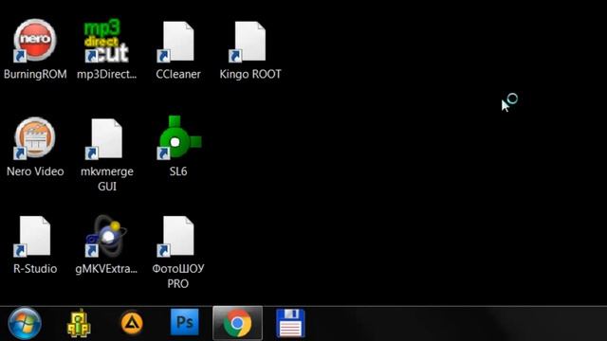Click the "R-Studio" label text
Viewport: 607px width, 341px height.
pos(35,269)
